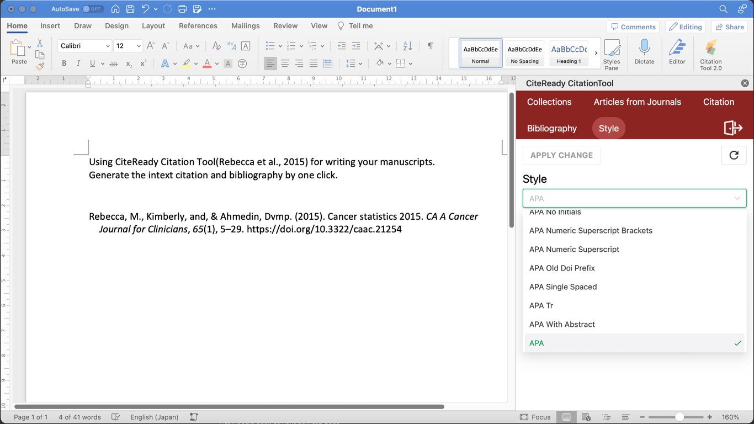
Task: Start Dictate microphone
Action: coord(644,52)
